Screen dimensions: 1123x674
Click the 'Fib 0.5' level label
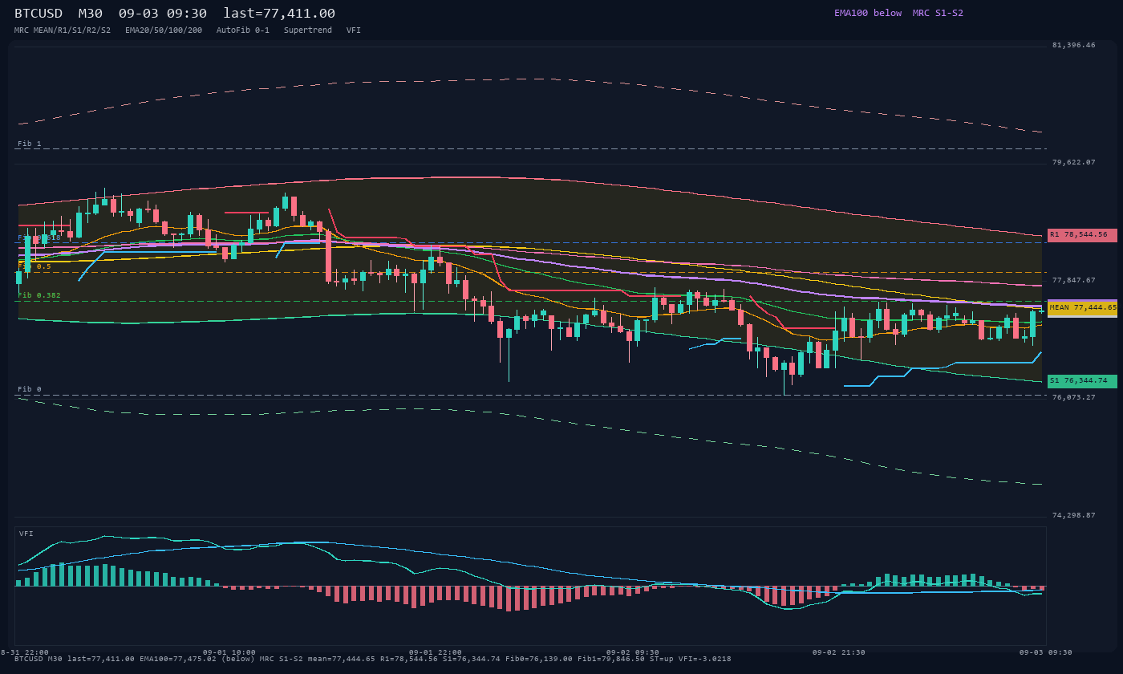pyautogui.click(x=34, y=266)
